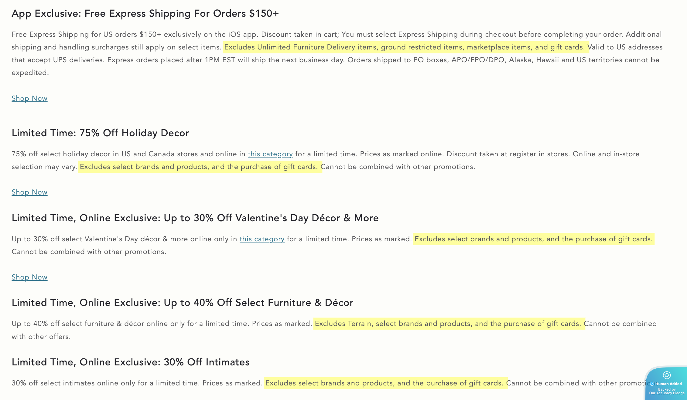Click "Cannot be combined with other offers" text
687x400 pixels.
coord(620,324)
